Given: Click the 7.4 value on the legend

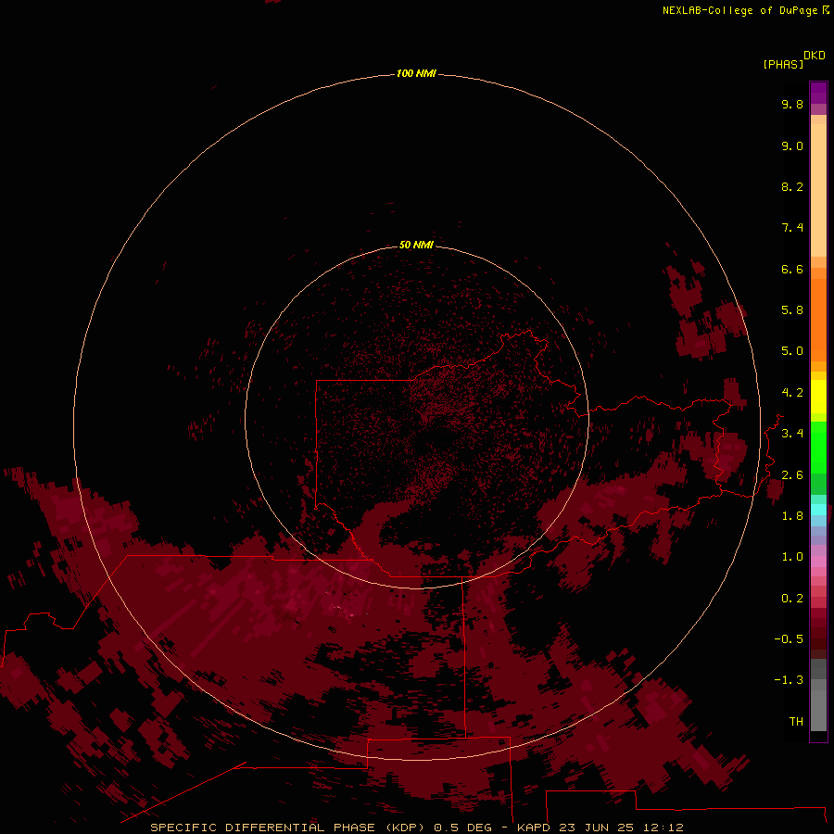Looking at the screenshot, I should pyautogui.click(x=792, y=228).
